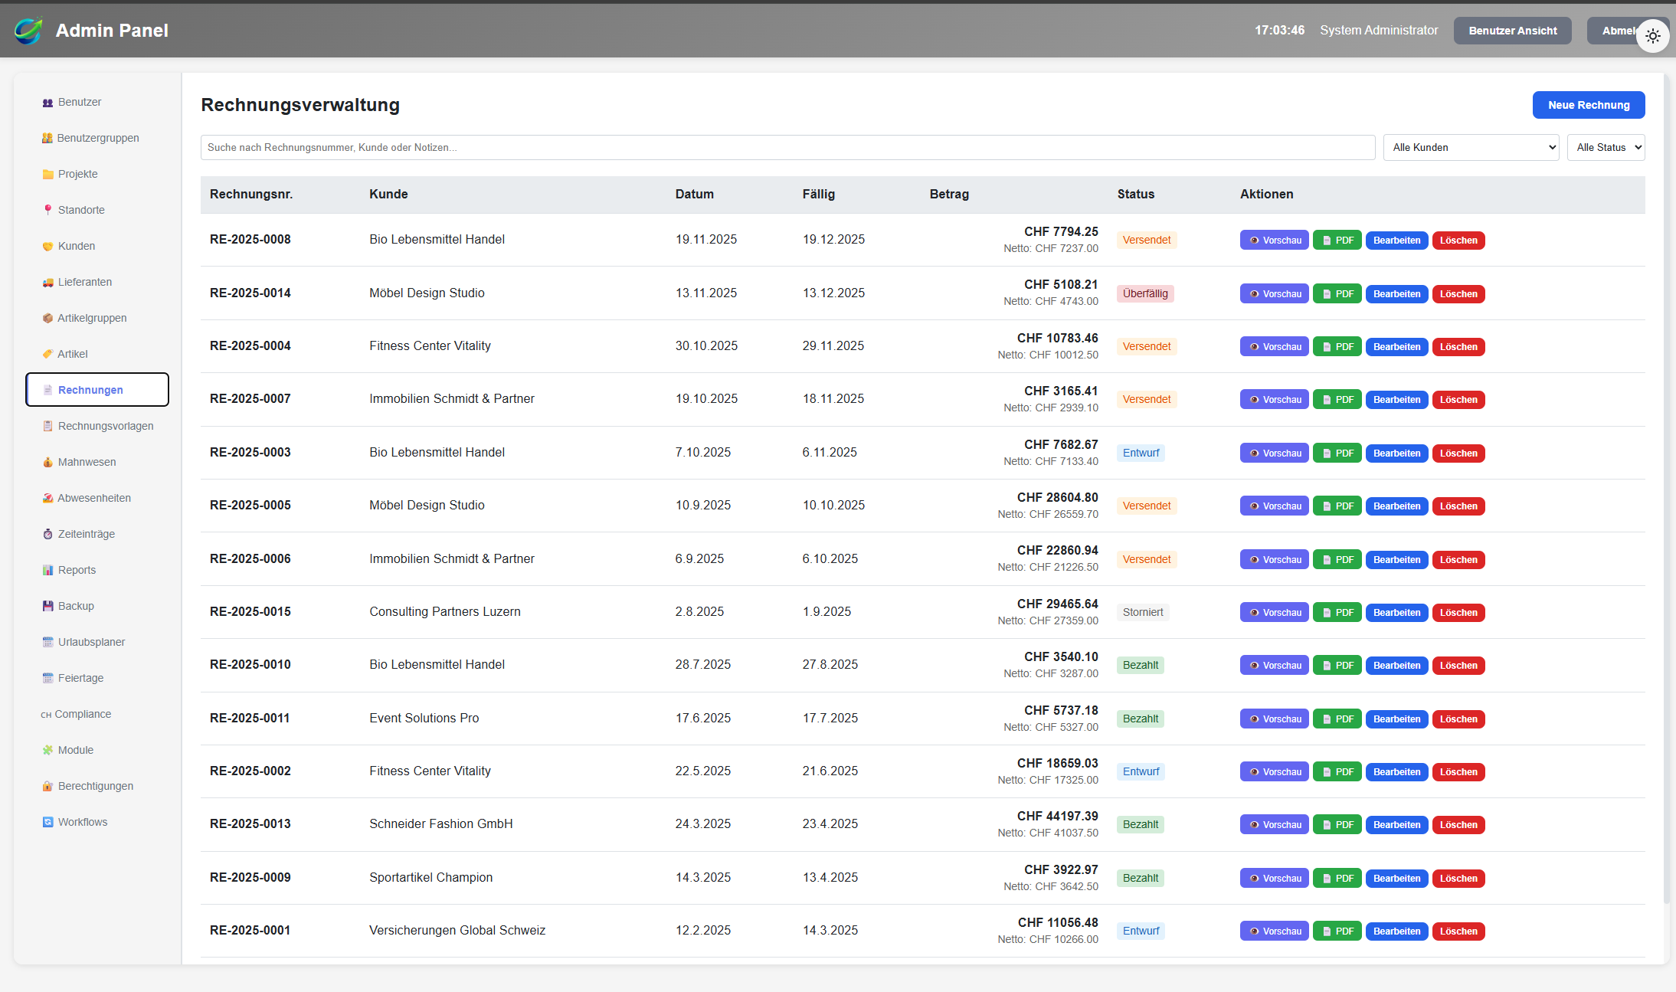Click the Reports chart icon
The width and height of the screenshot is (1676, 992).
point(47,571)
